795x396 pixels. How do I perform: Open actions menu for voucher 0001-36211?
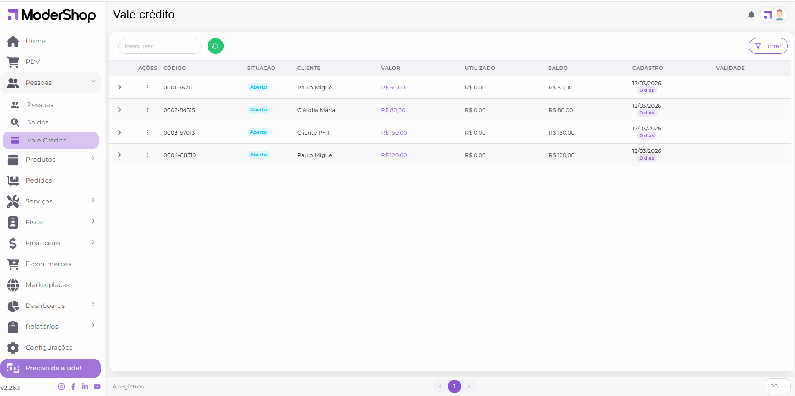tap(147, 87)
